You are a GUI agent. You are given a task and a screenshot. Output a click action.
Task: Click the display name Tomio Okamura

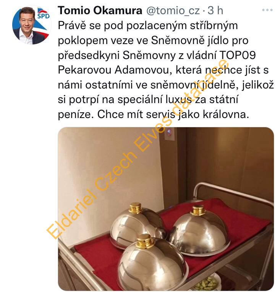point(100,10)
